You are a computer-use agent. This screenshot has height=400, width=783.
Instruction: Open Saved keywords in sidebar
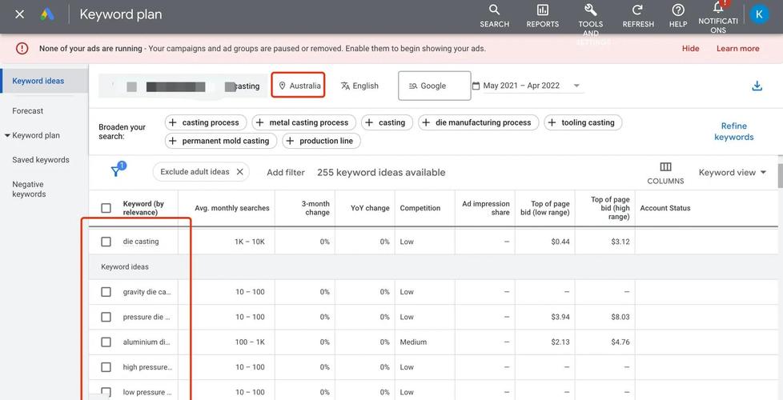pos(41,160)
